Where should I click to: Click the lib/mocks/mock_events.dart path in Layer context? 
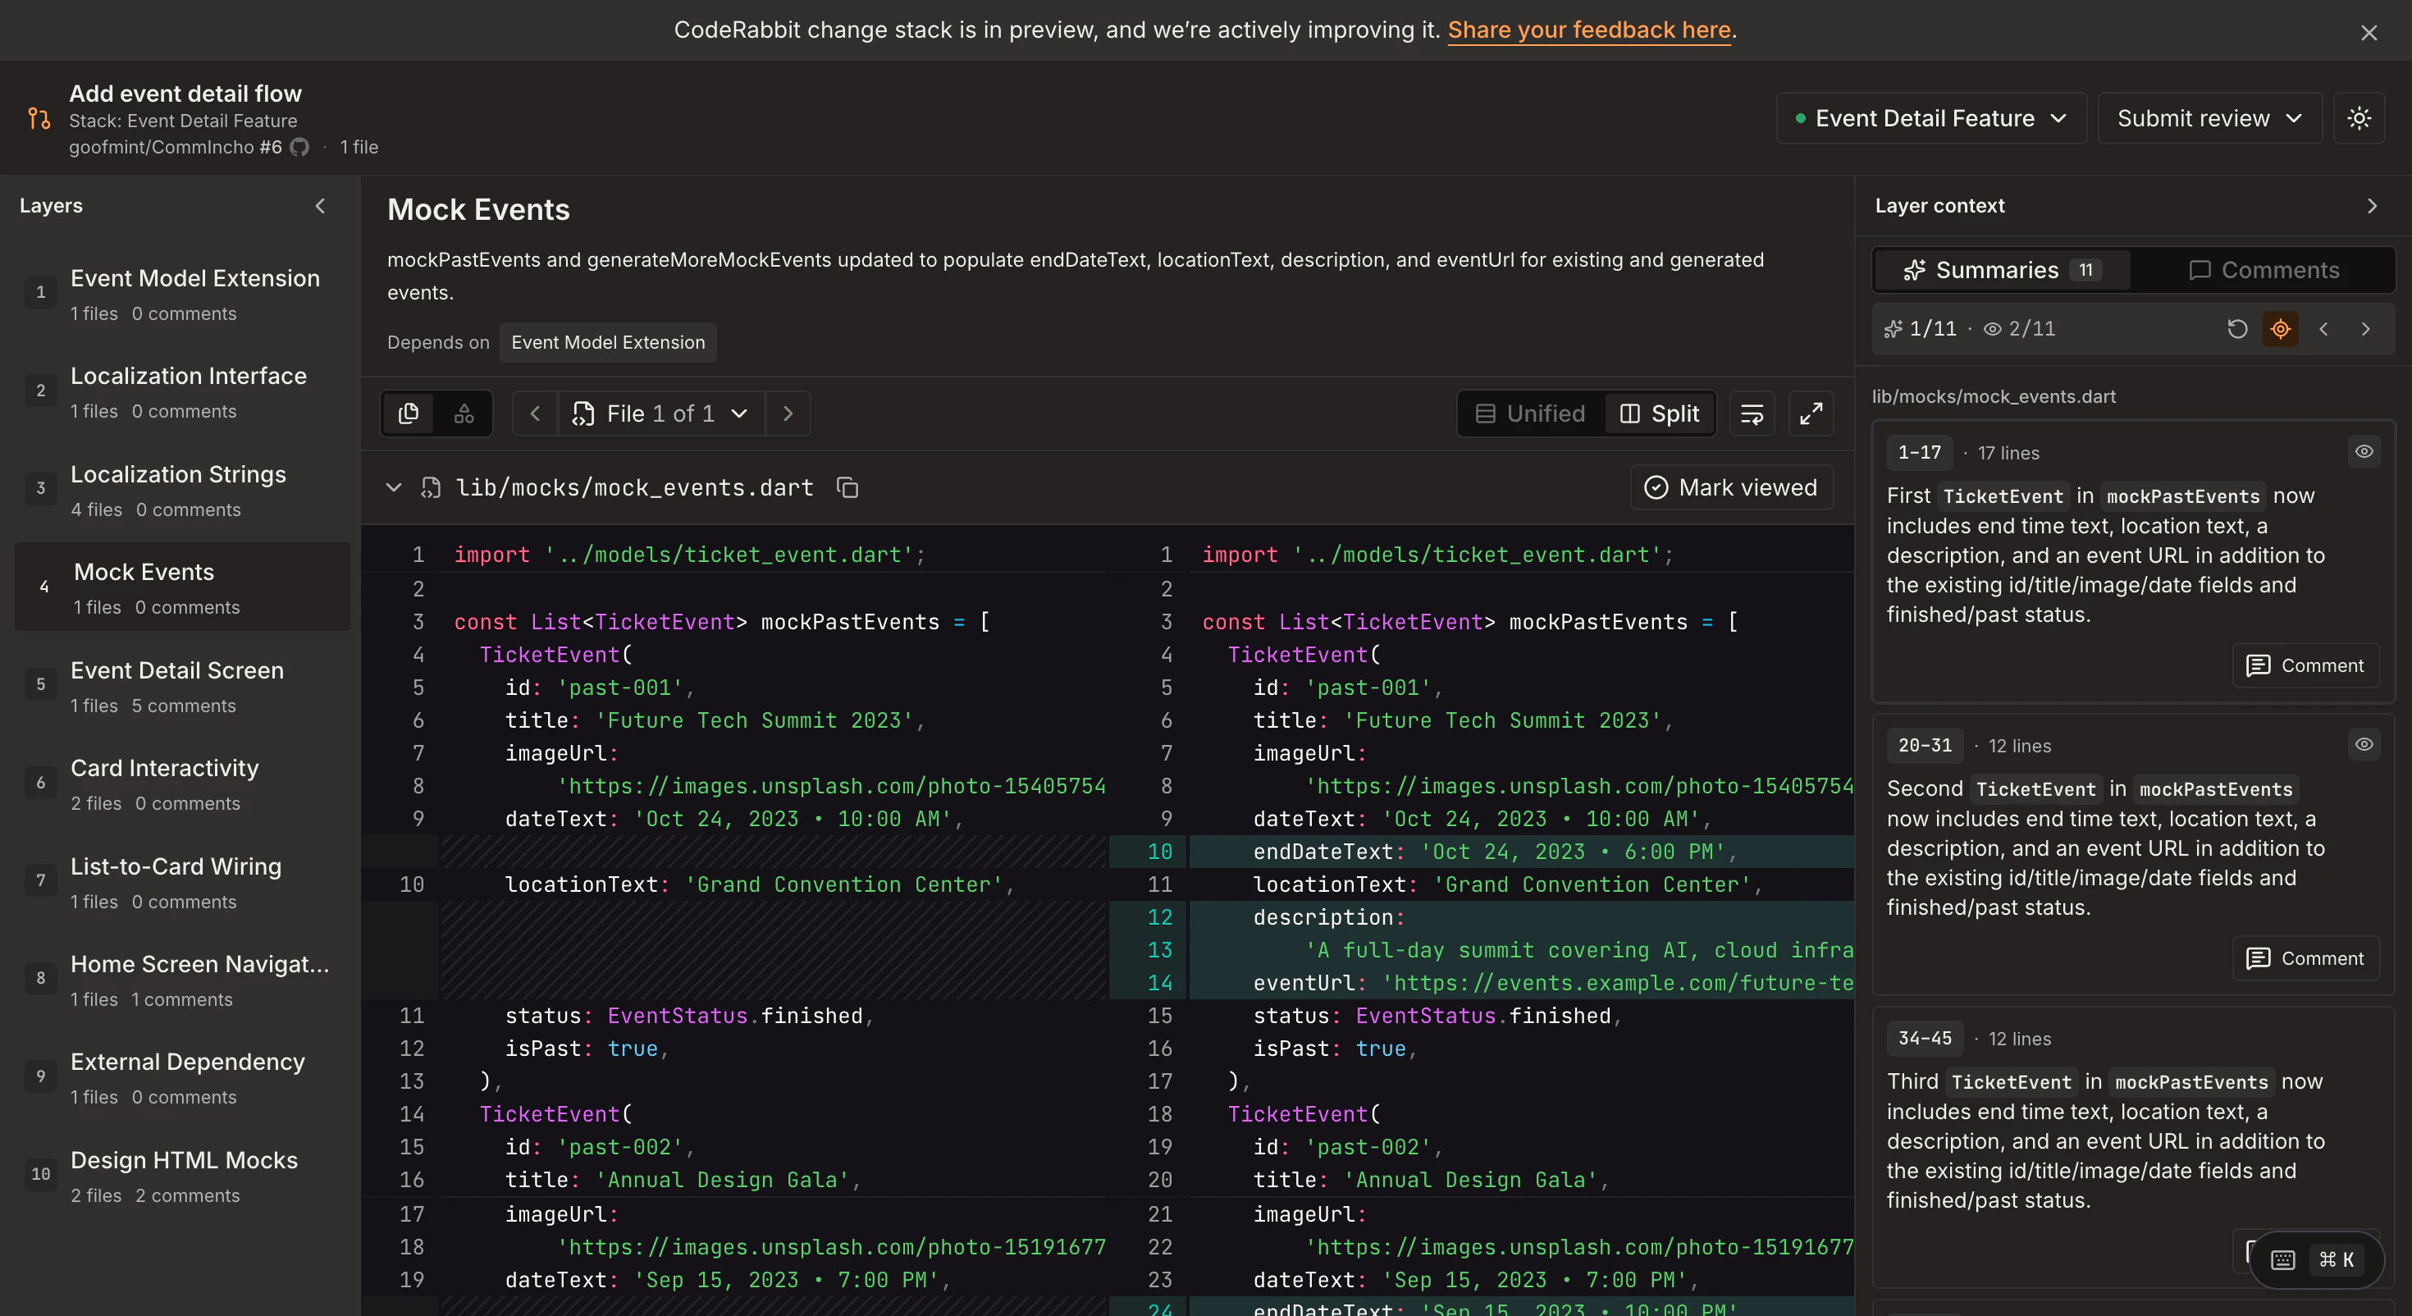[x=1994, y=396]
